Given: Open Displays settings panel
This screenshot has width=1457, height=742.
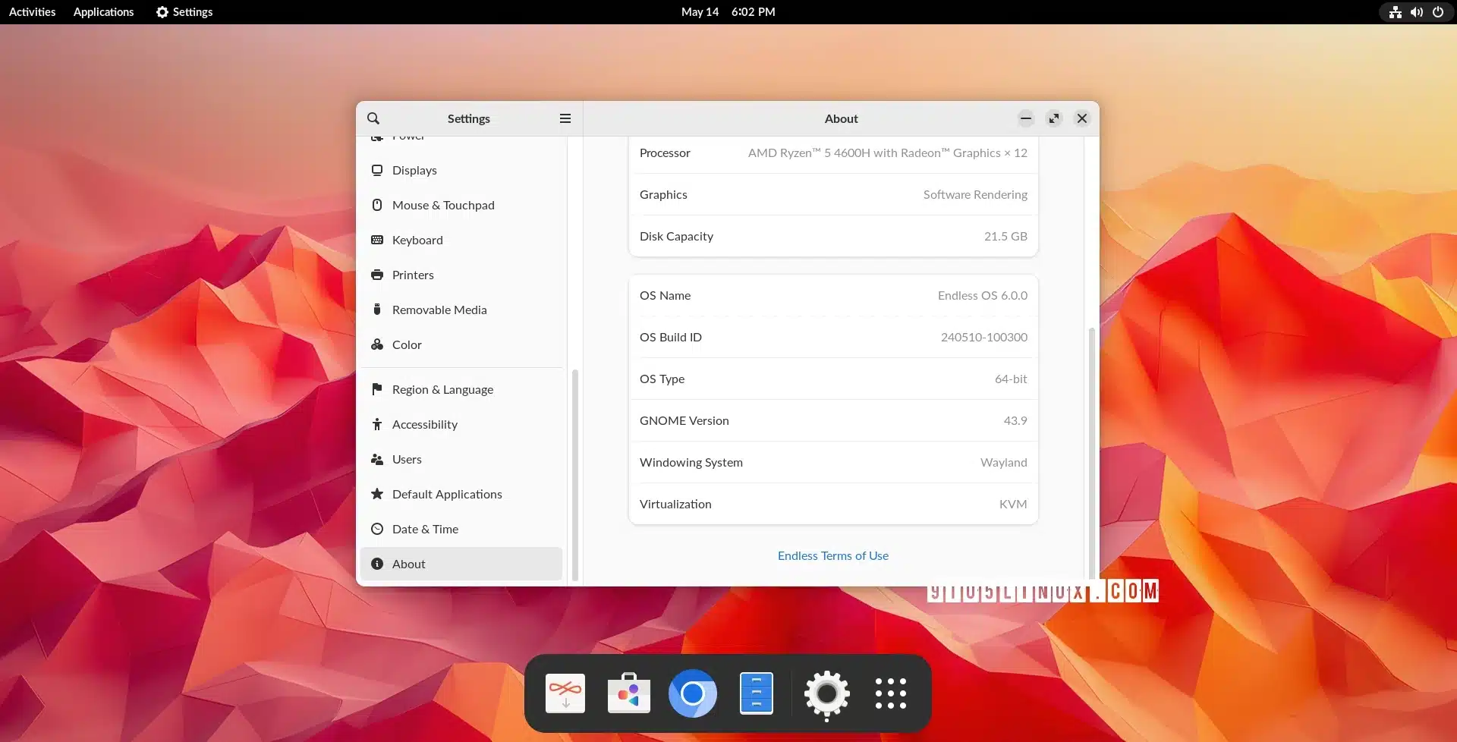Looking at the screenshot, I should click(414, 170).
